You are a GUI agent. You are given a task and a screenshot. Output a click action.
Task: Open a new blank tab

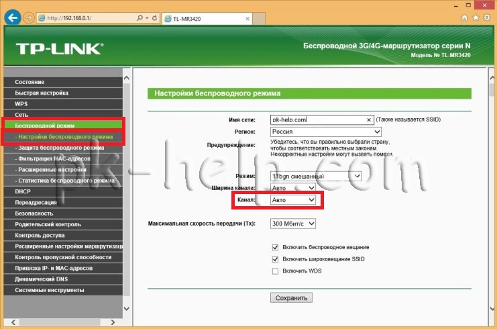coord(260,19)
